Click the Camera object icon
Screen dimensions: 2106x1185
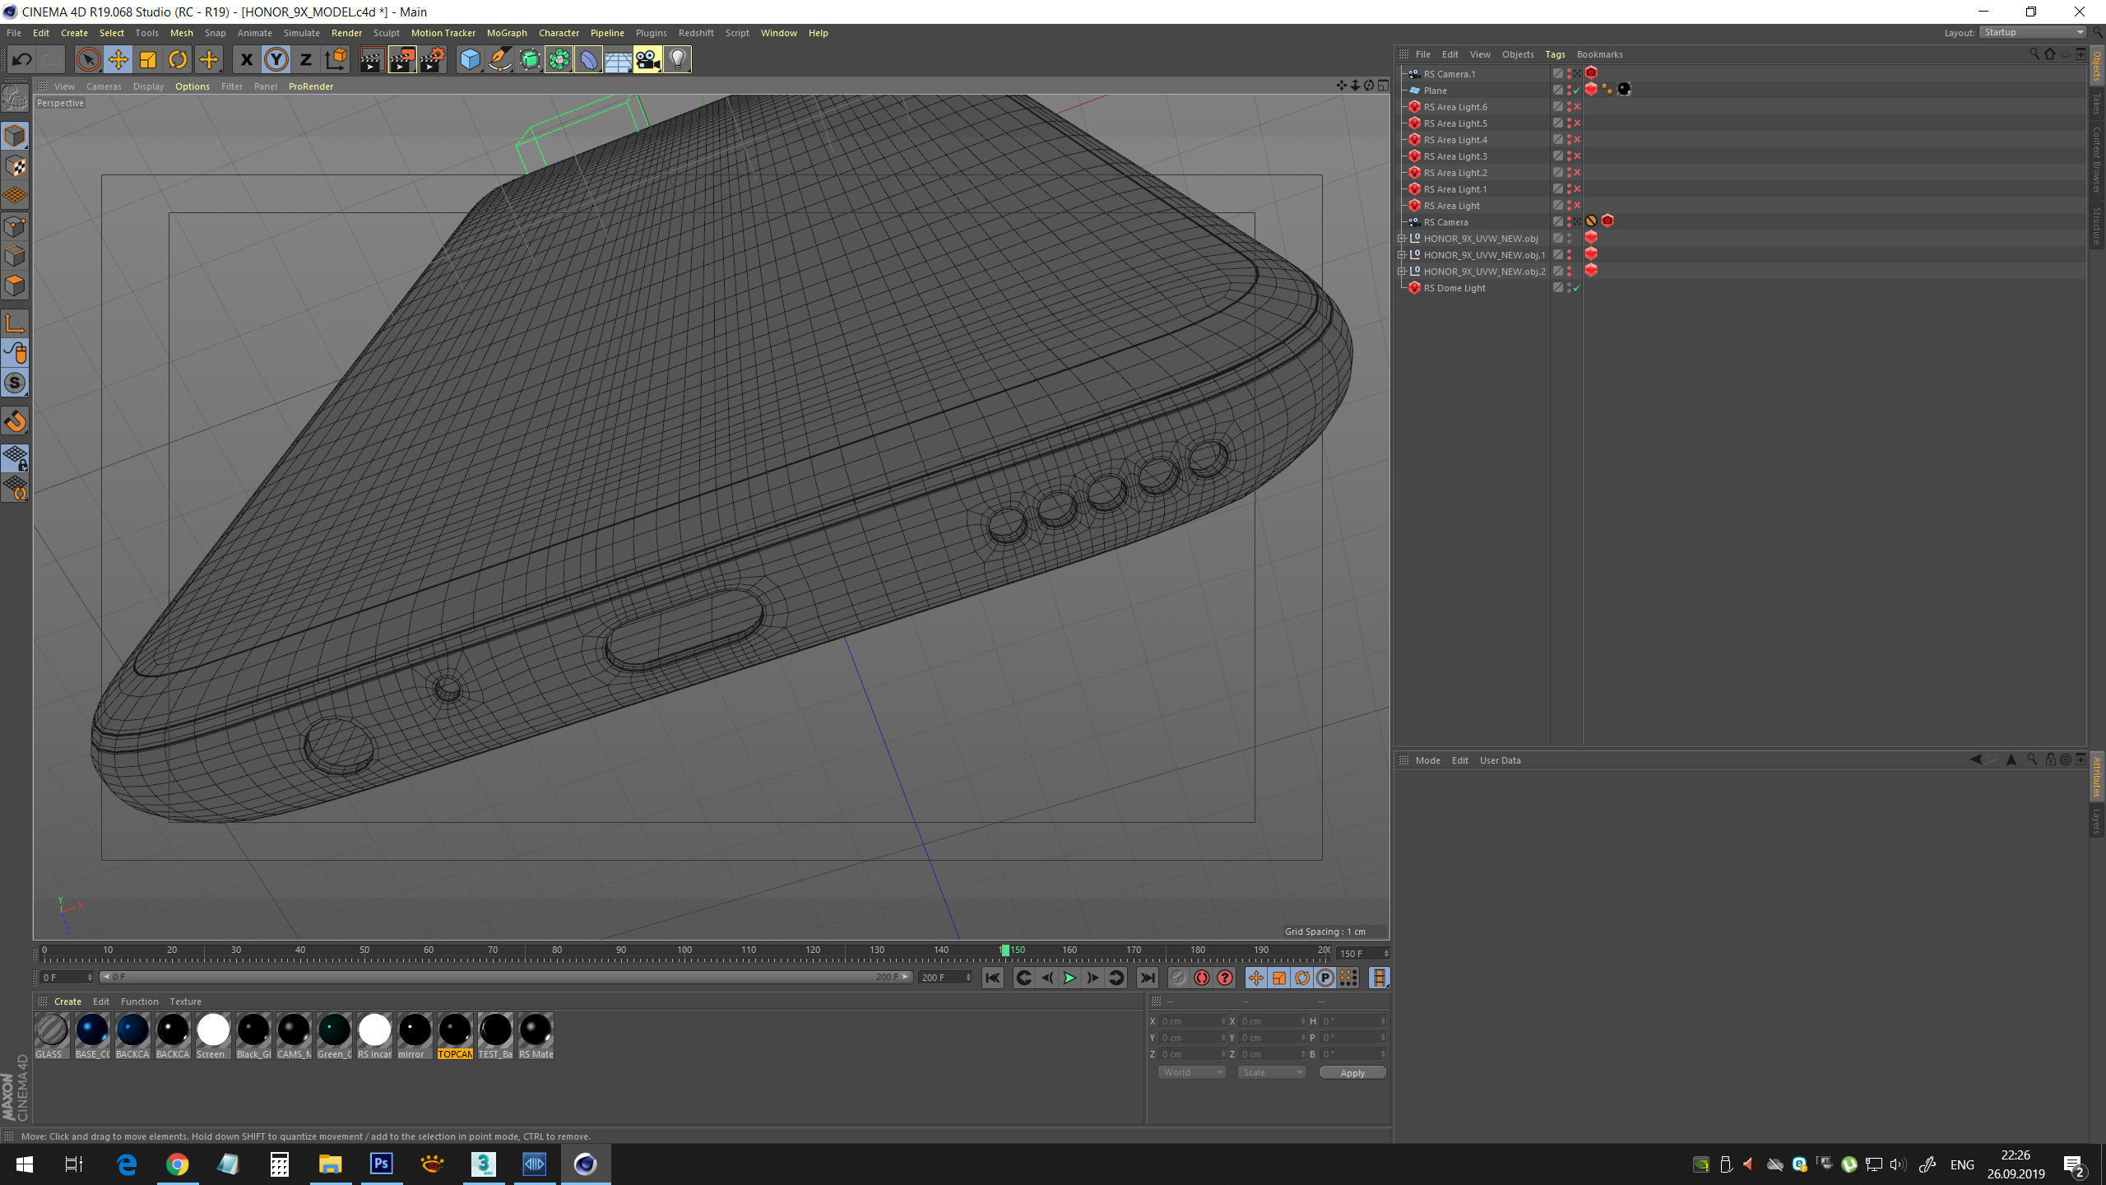[647, 59]
